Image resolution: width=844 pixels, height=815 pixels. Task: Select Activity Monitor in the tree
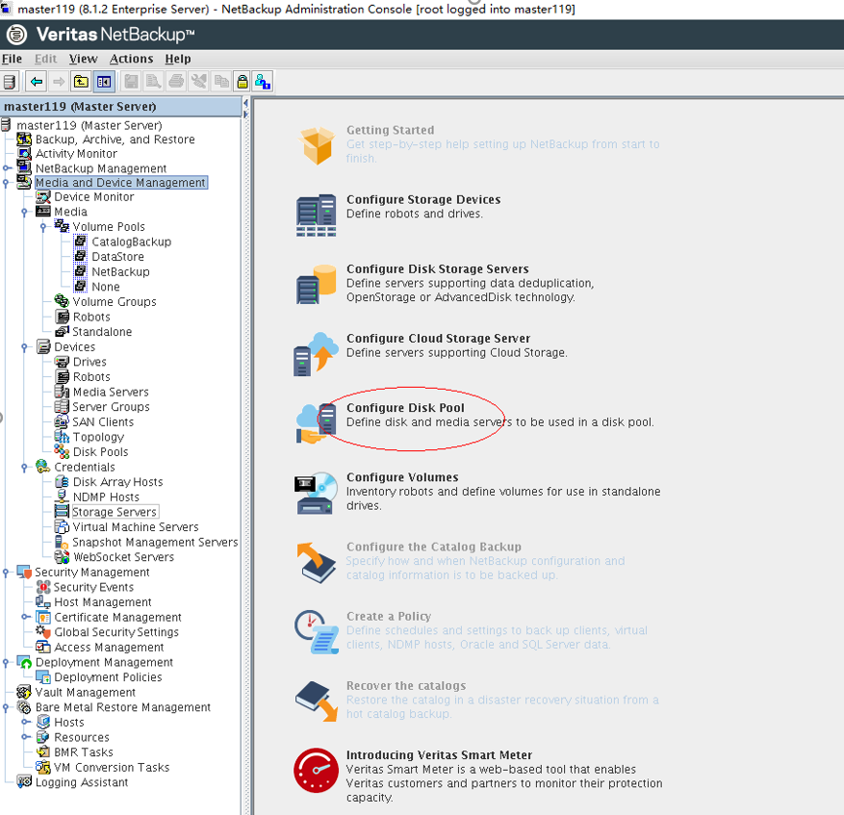76,154
